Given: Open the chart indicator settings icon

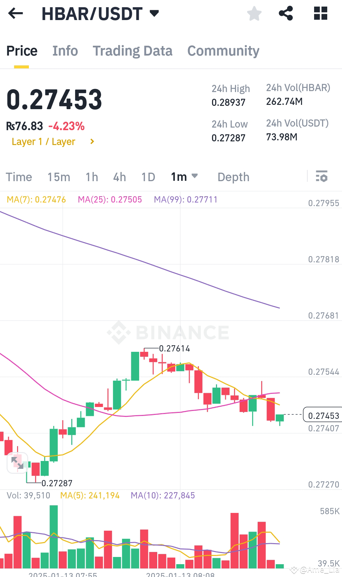Looking at the screenshot, I should (322, 177).
